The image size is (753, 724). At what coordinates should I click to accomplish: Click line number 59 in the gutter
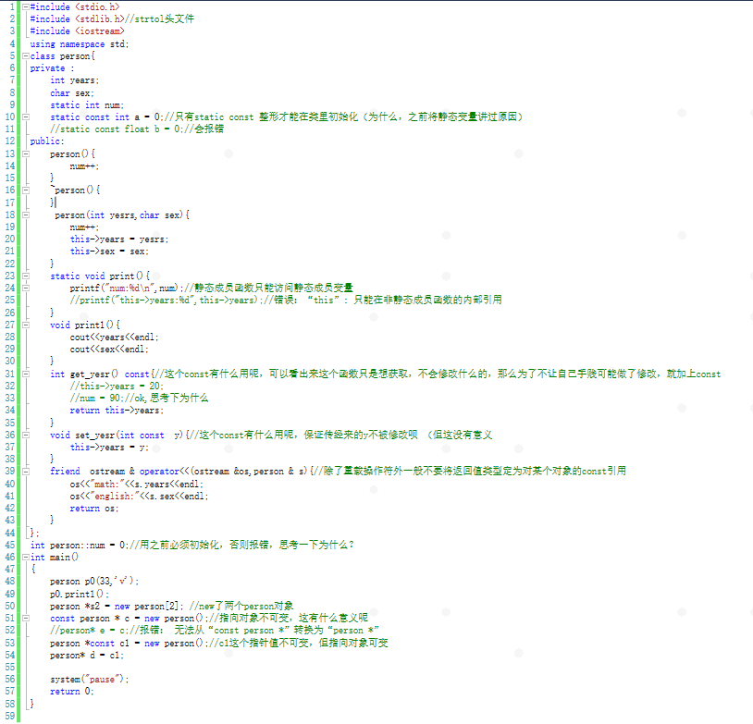pyautogui.click(x=10, y=716)
